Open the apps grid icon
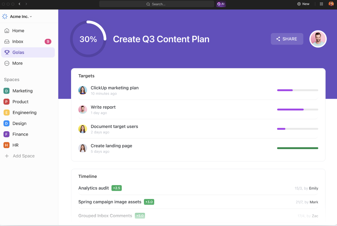 click(321, 4)
